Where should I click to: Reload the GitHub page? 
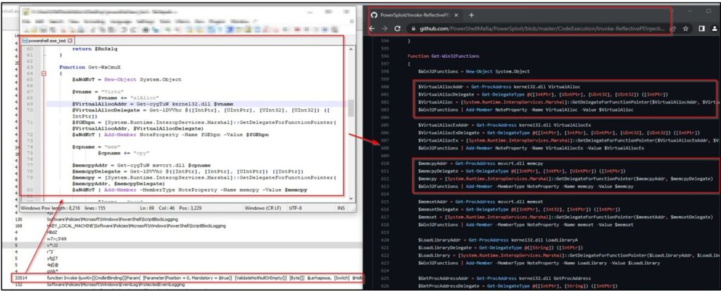click(398, 29)
